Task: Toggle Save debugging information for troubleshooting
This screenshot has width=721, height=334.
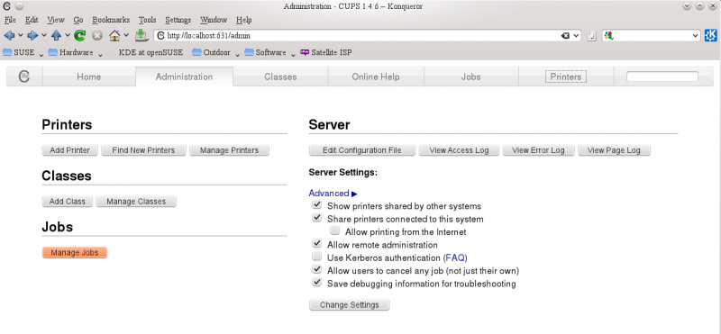Action: pos(317,282)
